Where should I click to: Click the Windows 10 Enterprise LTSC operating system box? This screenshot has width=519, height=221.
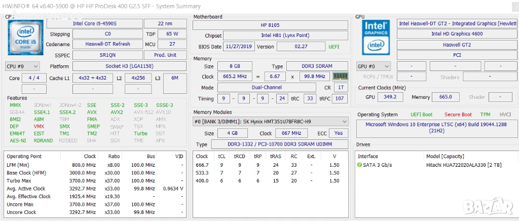pyautogui.click(x=436, y=127)
